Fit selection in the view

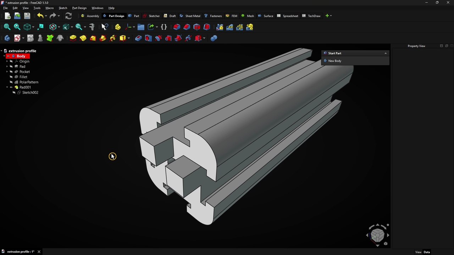coord(17,27)
